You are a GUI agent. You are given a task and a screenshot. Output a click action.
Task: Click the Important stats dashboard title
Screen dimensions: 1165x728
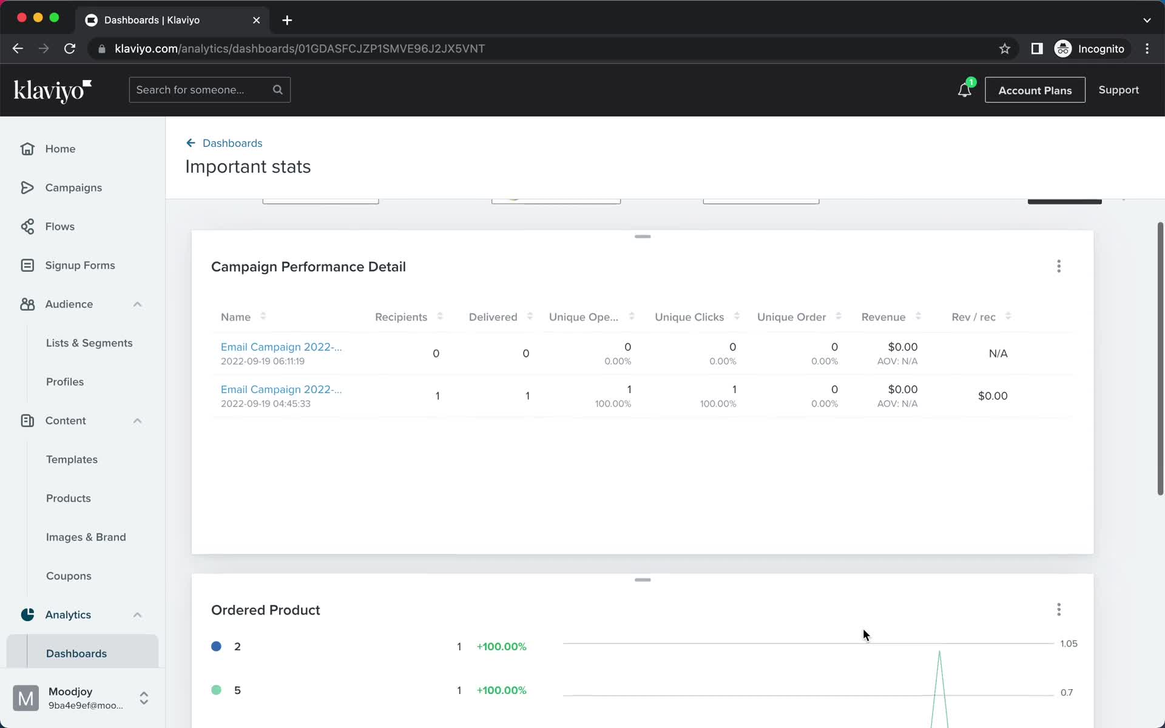pos(248,167)
